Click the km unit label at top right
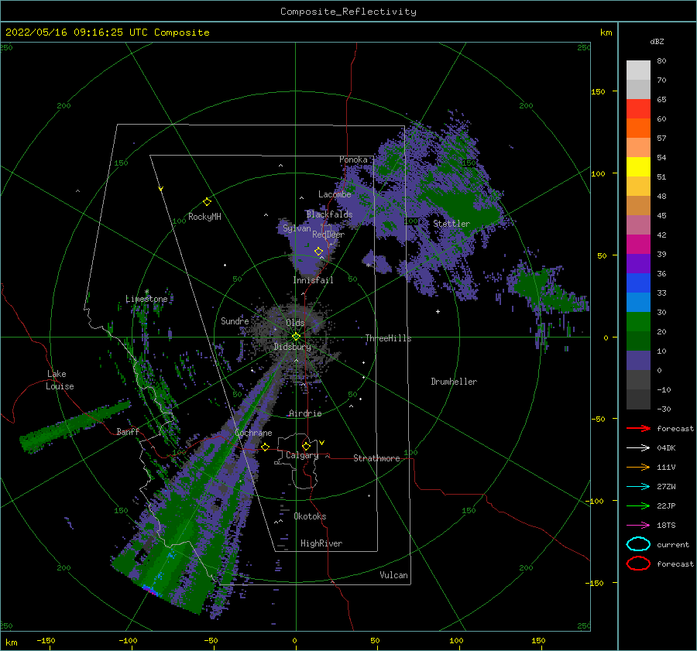The image size is (697, 651). (x=606, y=33)
